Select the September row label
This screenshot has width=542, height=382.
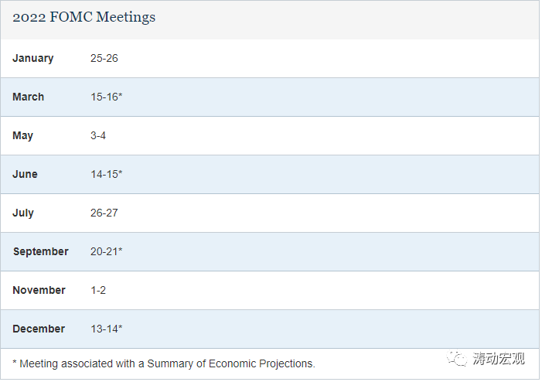[x=40, y=251]
